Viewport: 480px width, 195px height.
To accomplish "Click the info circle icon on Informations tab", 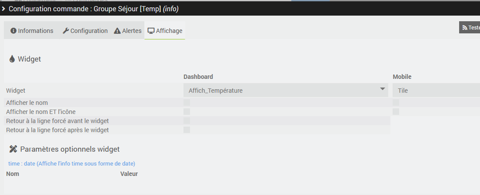I will [13, 31].
